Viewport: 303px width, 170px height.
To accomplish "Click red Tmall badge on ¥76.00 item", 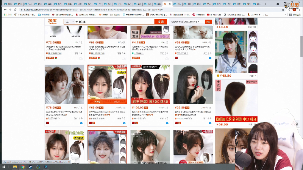I will pos(48,123).
